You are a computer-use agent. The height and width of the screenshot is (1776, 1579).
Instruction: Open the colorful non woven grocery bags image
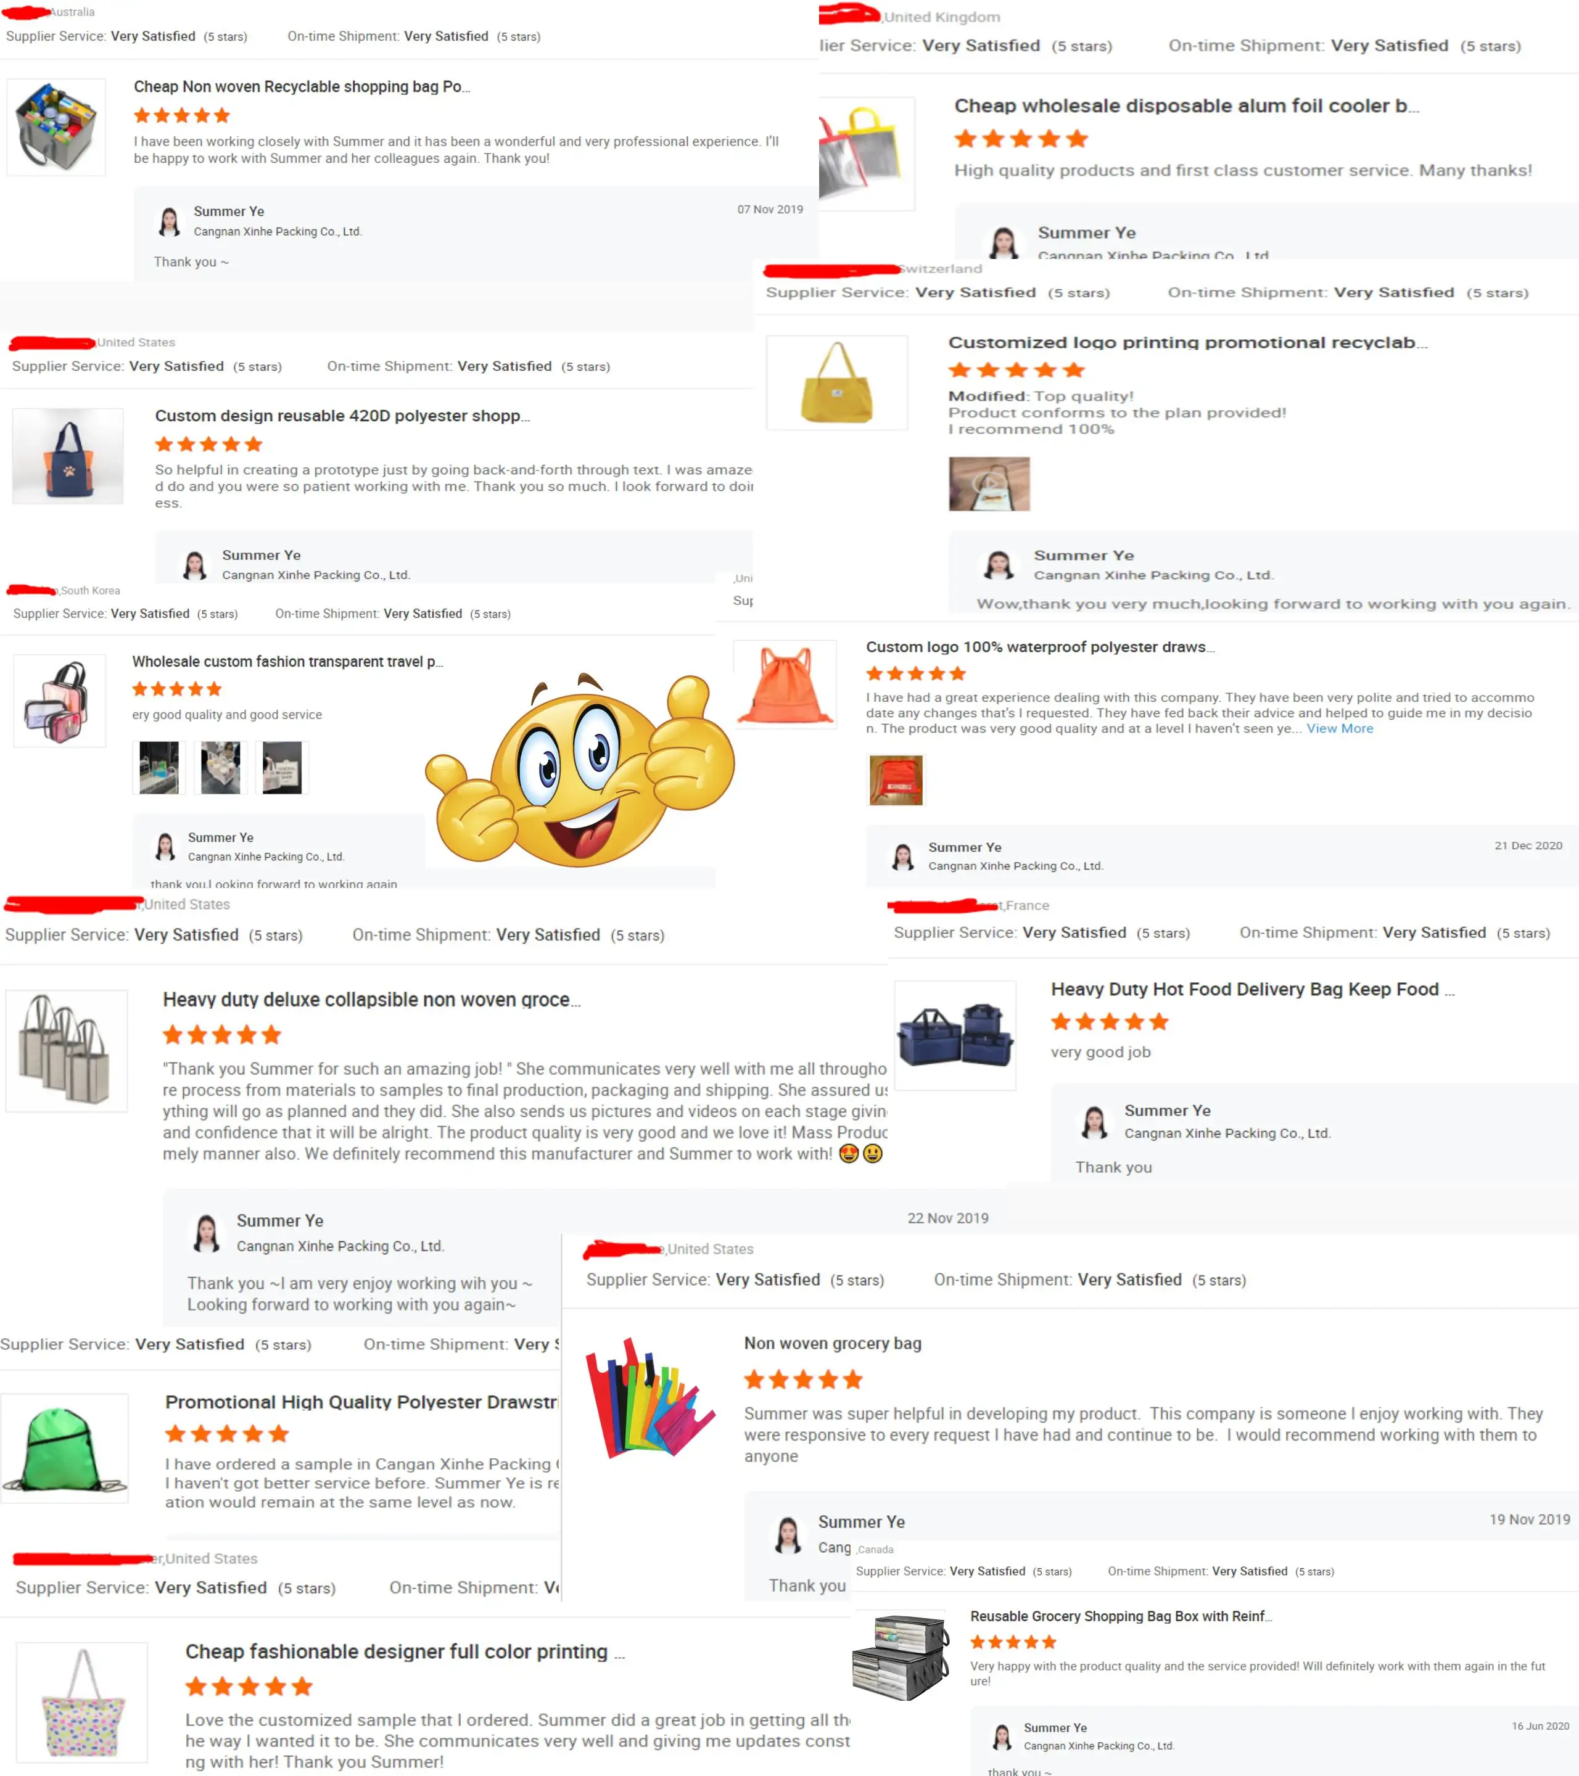click(x=650, y=1398)
